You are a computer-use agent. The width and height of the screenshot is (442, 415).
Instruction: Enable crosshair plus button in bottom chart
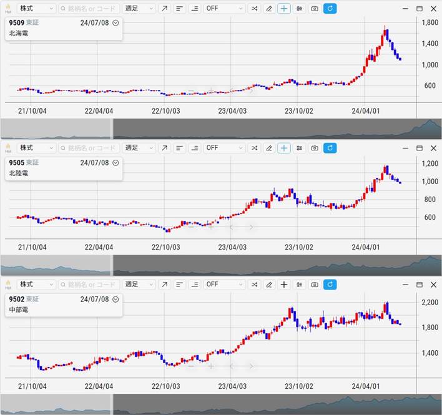click(284, 285)
